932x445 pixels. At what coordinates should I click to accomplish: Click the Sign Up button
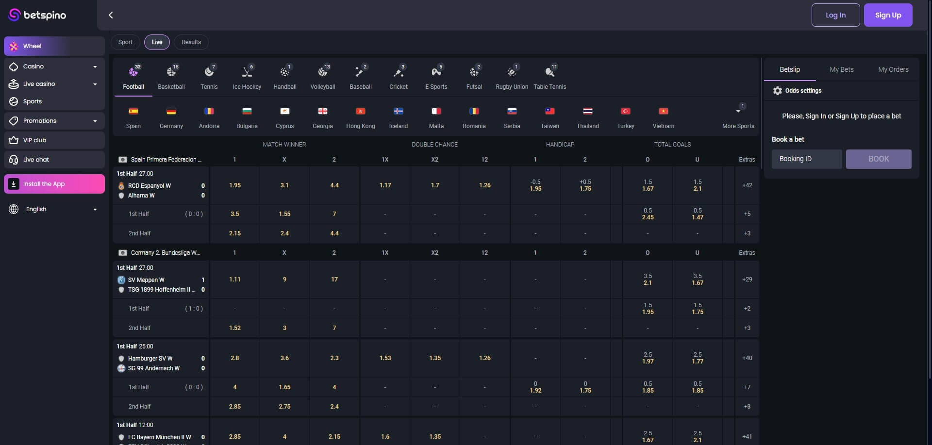coord(888,15)
